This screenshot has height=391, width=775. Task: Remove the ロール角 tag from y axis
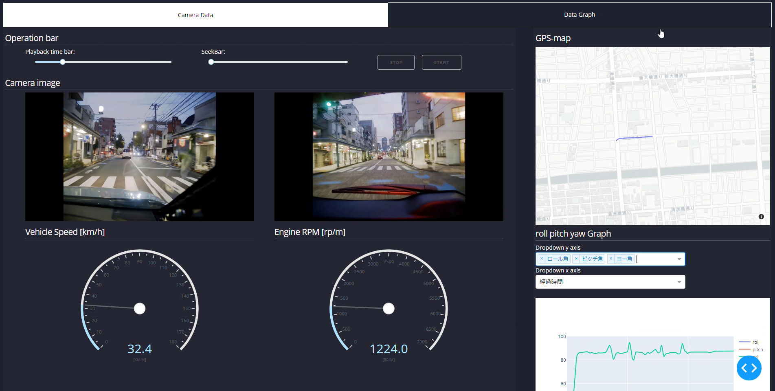click(x=541, y=259)
